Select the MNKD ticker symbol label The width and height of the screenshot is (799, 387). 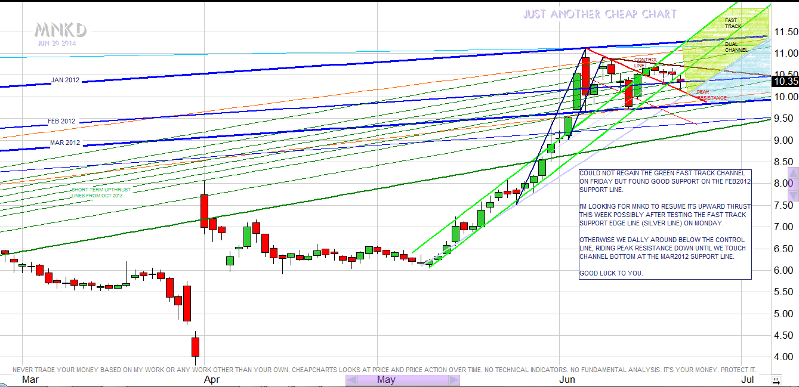coord(60,30)
